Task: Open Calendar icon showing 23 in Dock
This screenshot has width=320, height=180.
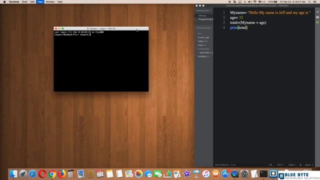Action: coord(100,174)
